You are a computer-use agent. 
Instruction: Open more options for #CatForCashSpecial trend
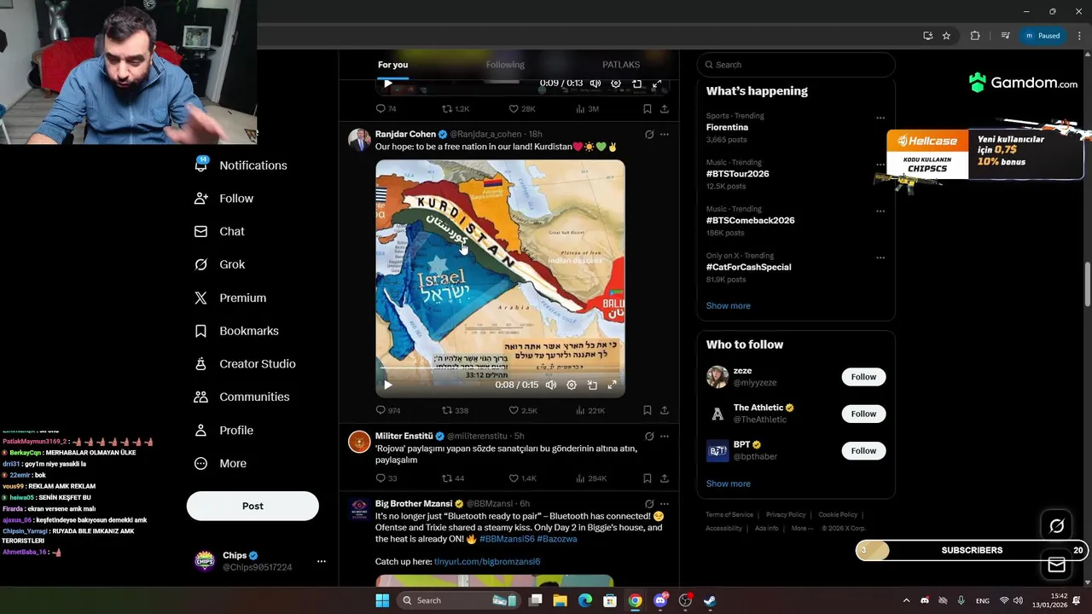pos(880,258)
